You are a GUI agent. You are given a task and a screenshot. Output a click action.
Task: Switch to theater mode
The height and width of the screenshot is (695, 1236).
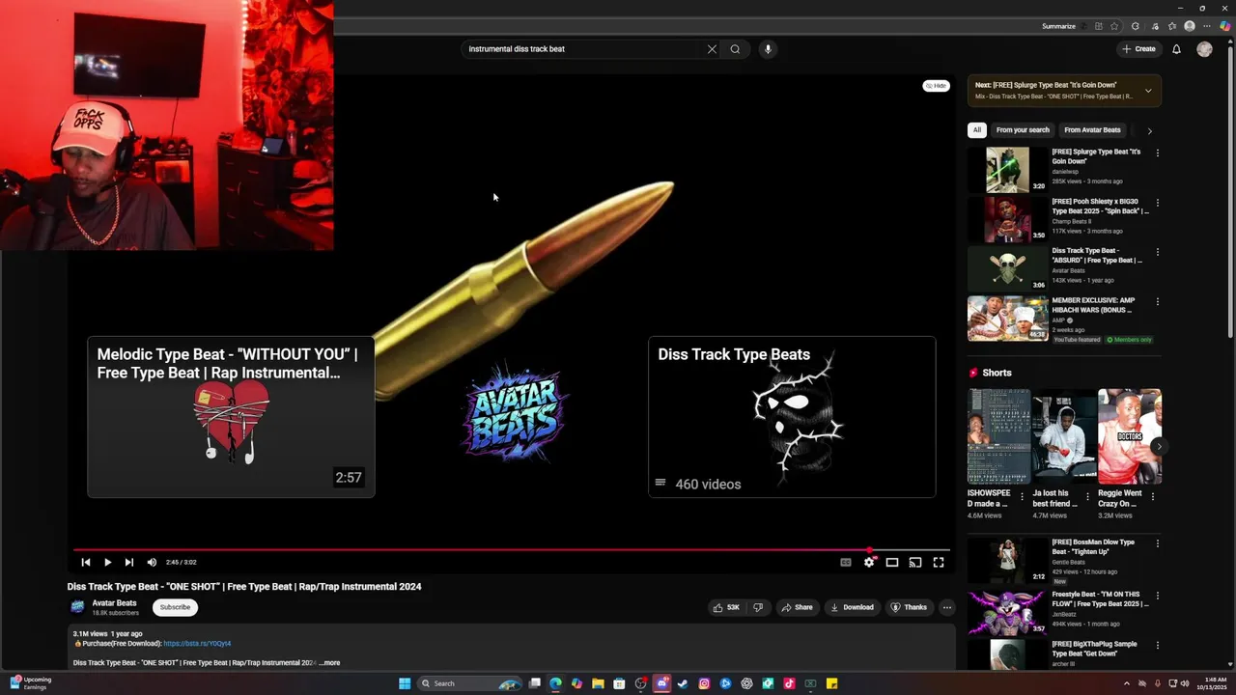tap(892, 562)
